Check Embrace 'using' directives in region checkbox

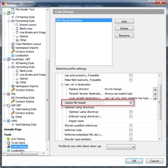(x=131, y=117)
